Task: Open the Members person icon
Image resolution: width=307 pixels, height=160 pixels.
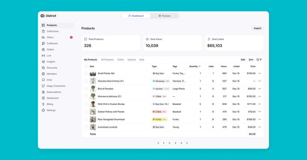Action: [43, 74]
